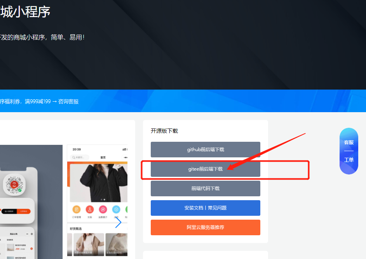Open 阿里云服务器推荐 orange button
366x259 pixels.
(206, 227)
